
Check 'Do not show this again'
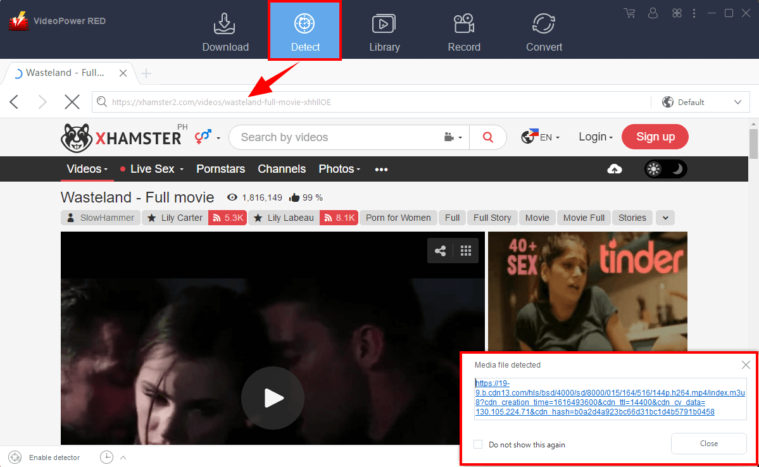pyautogui.click(x=478, y=444)
